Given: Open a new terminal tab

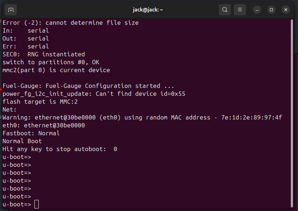Looking at the screenshot, I should (x=11, y=10).
